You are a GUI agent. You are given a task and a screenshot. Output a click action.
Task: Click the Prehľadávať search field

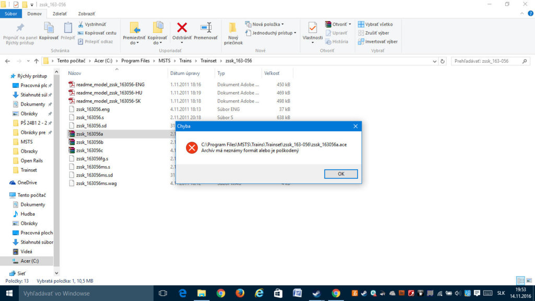(489, 61)
